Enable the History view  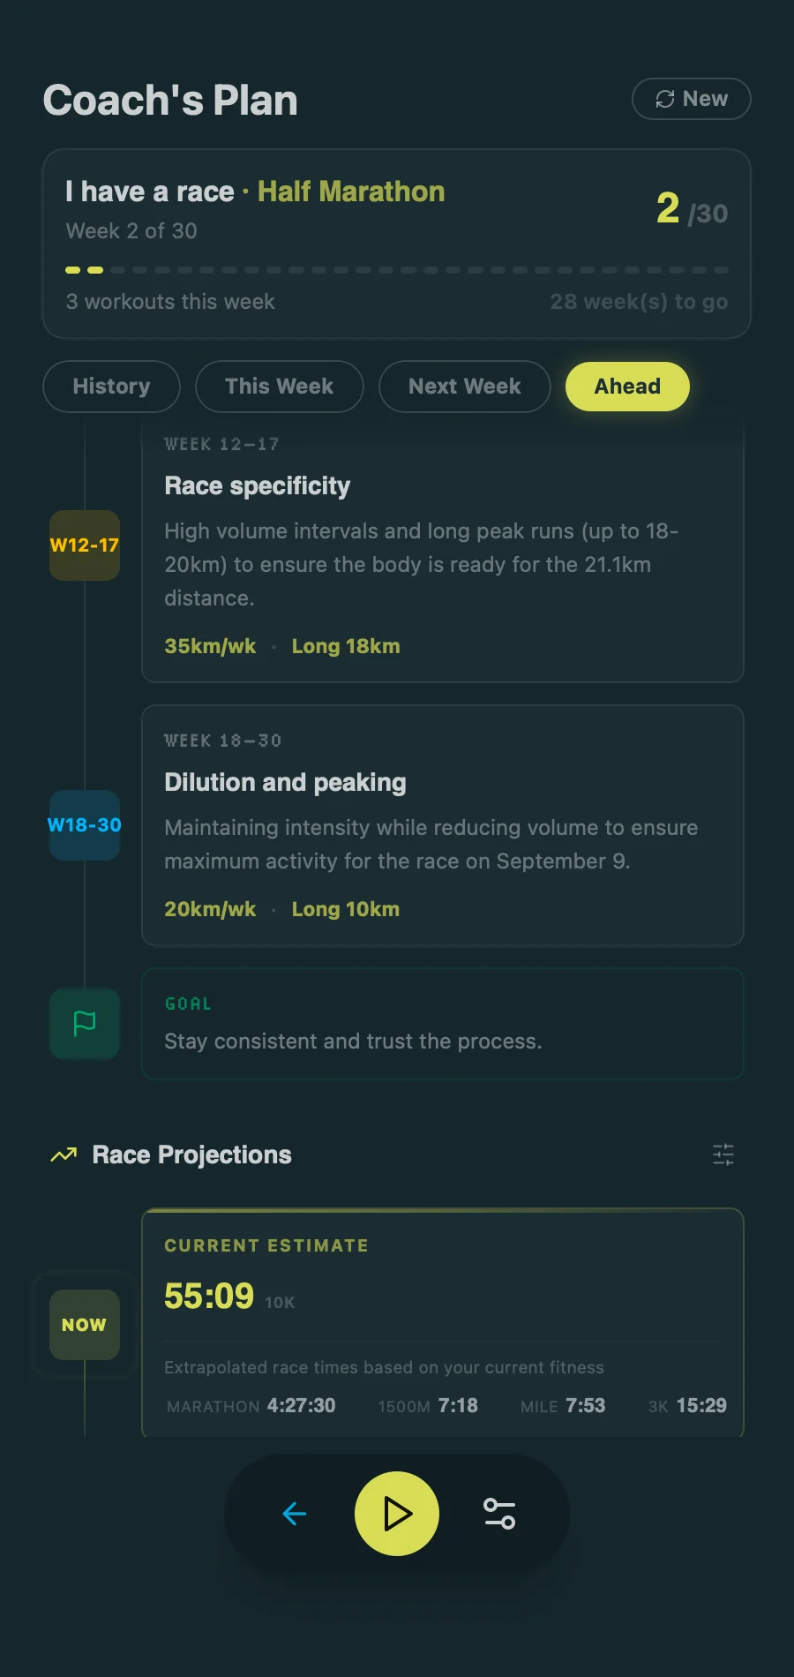[111, 386]
